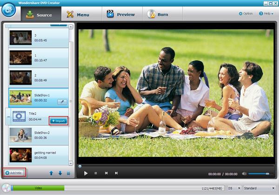Viewport: 279px width, 195px height.
Task: Select the SlideShow1 picnic thumbnail
Action: point(20,97)
